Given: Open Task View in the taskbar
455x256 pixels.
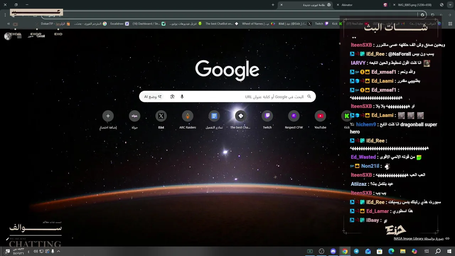Looking at the screenshot, I should point(426,251).
